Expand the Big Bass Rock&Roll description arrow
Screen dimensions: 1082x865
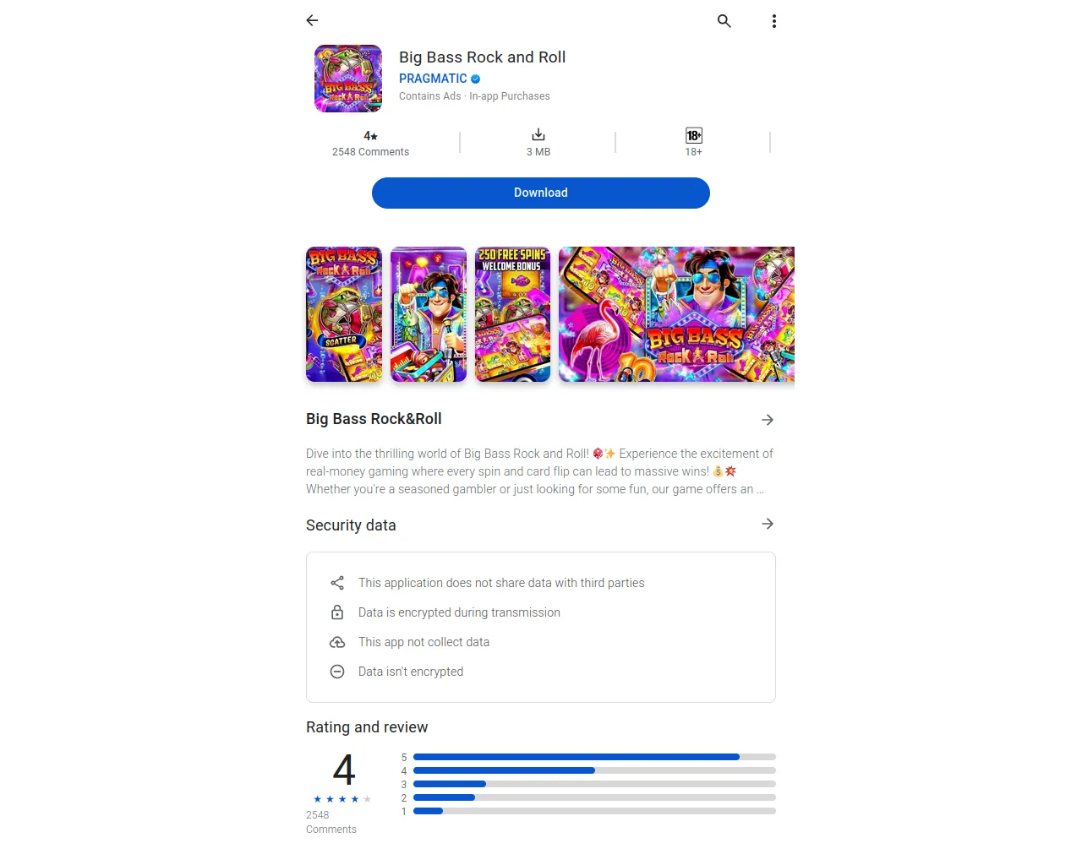(768, 420)
